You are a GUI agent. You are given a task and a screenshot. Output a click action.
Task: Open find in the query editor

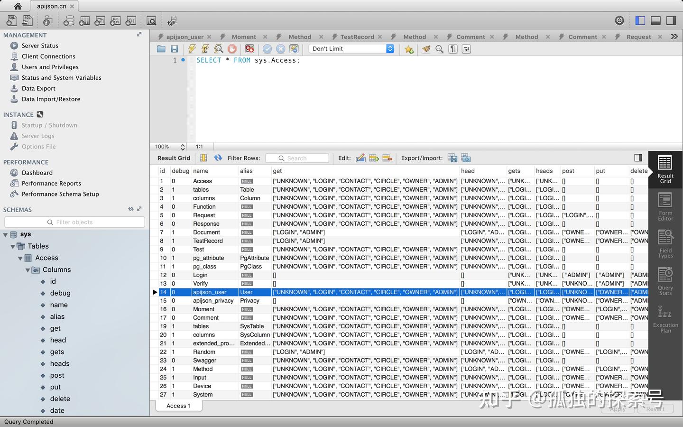(x=440, y=49)
